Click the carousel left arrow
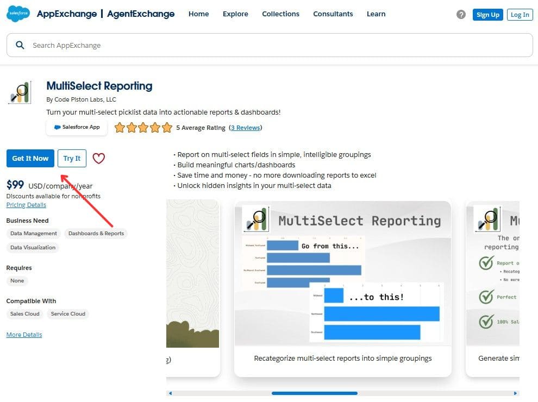 (x=170, y=392)
